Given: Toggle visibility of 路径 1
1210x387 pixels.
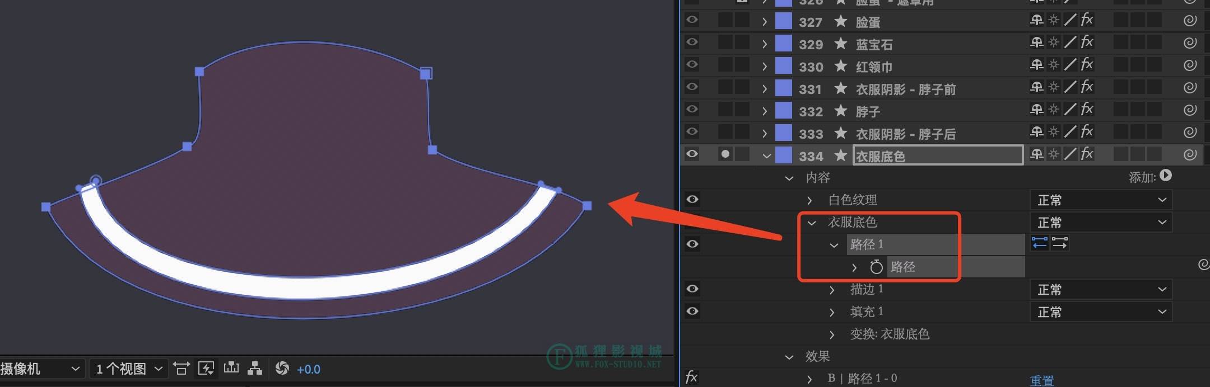Looking at the screenshot, I should 692,244.
